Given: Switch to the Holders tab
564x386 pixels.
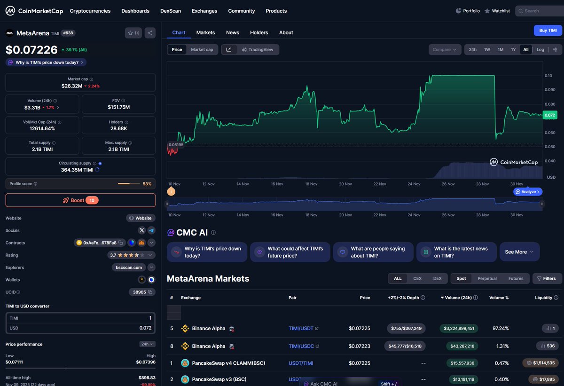Looking at the screenshot, I should pos(258,32).
